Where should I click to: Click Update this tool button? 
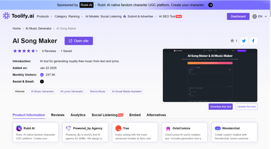[246, 107]
